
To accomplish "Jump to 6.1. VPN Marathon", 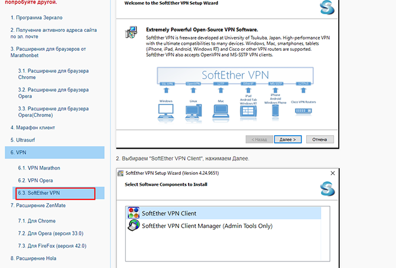I will click(39, 168).
